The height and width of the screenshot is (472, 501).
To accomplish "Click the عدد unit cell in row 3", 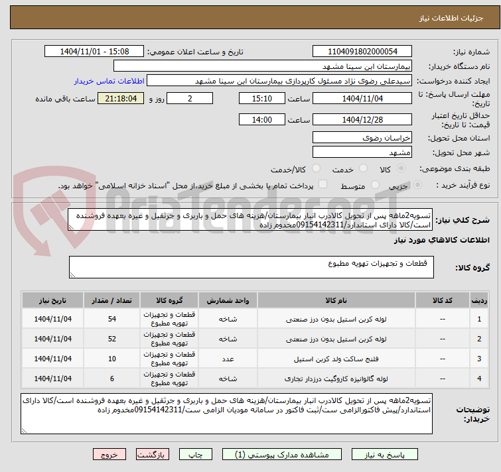I will [228, 359].
